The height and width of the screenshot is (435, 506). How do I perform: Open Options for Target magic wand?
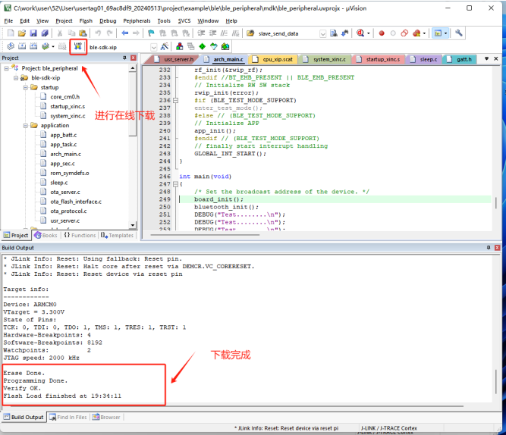pos(165,46)
